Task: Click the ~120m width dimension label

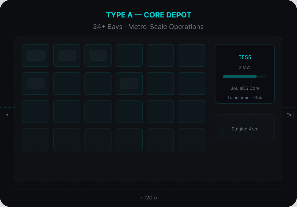Action: pos(148,198)
